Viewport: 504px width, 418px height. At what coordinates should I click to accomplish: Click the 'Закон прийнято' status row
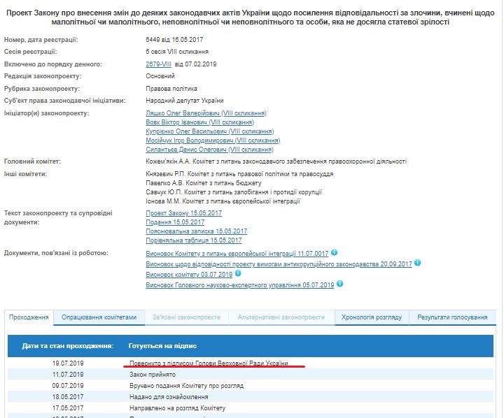pyautogui.click(x=147, y=375)
